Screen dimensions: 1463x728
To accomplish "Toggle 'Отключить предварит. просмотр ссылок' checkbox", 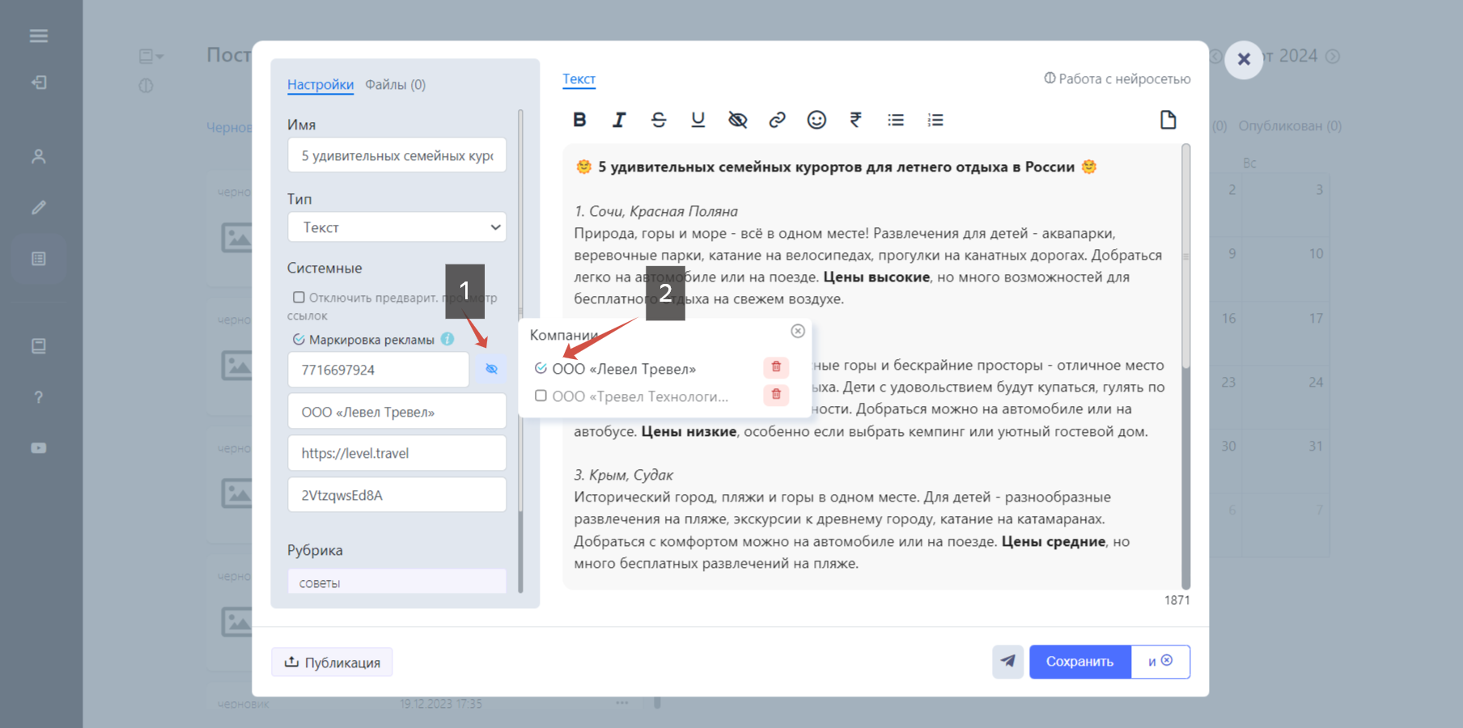I will coord(299,298).
